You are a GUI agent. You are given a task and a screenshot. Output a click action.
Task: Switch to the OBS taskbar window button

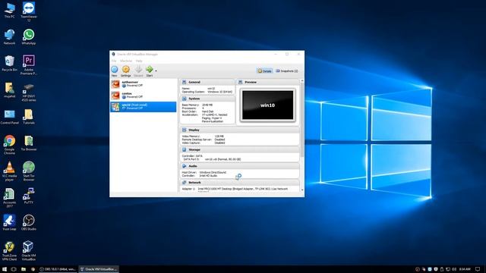[x=58, y=269]
